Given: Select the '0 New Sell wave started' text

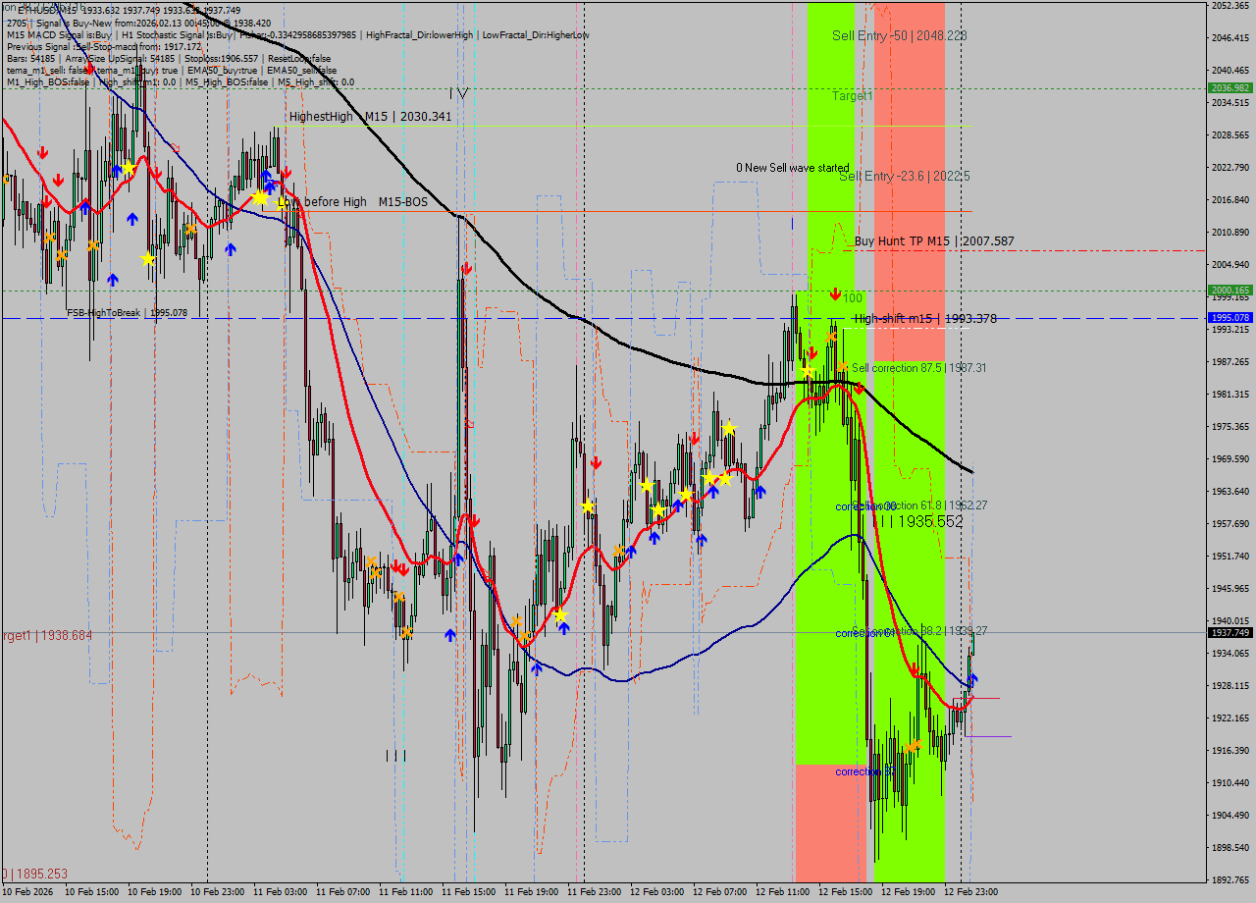Looking at the screenshot, I should pos(793,168).
